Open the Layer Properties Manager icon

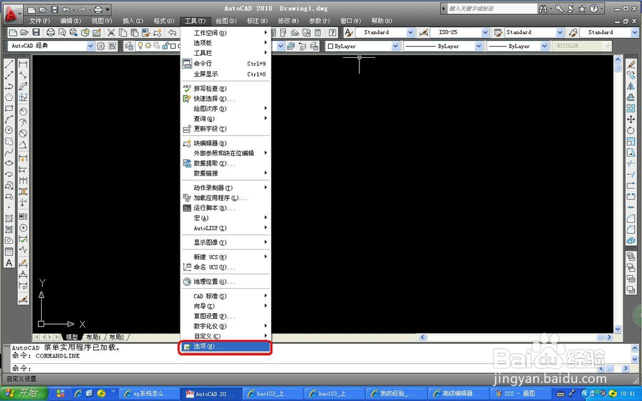(x=129, y=46)
